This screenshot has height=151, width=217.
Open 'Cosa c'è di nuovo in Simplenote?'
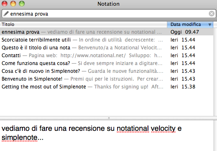[x=106, y=71]
